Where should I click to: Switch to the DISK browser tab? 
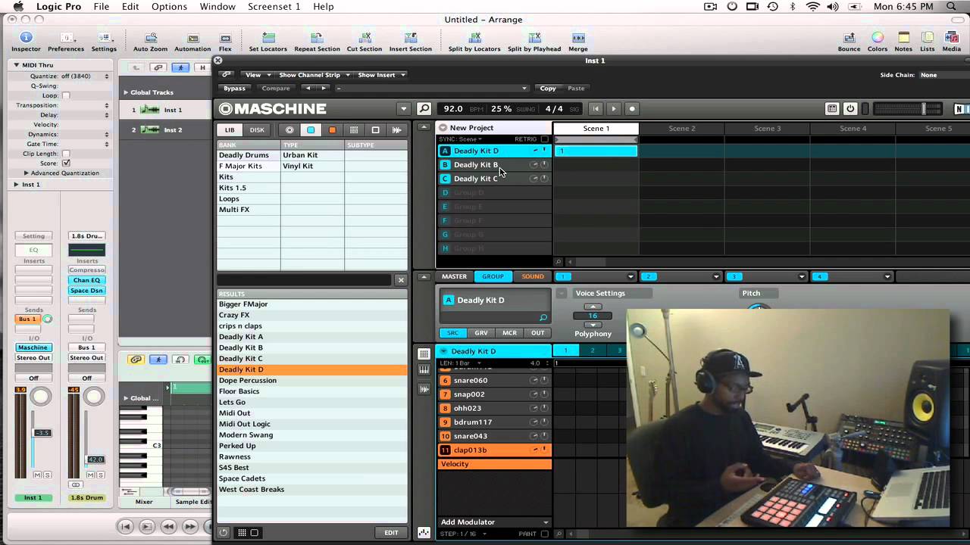tap(257, 130)
